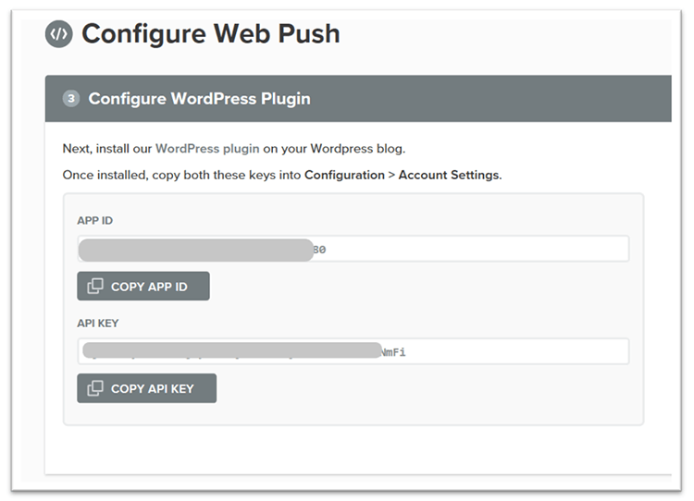Click the API KEY field label
The image size is (694, 501).
click(x=98, y=323)
